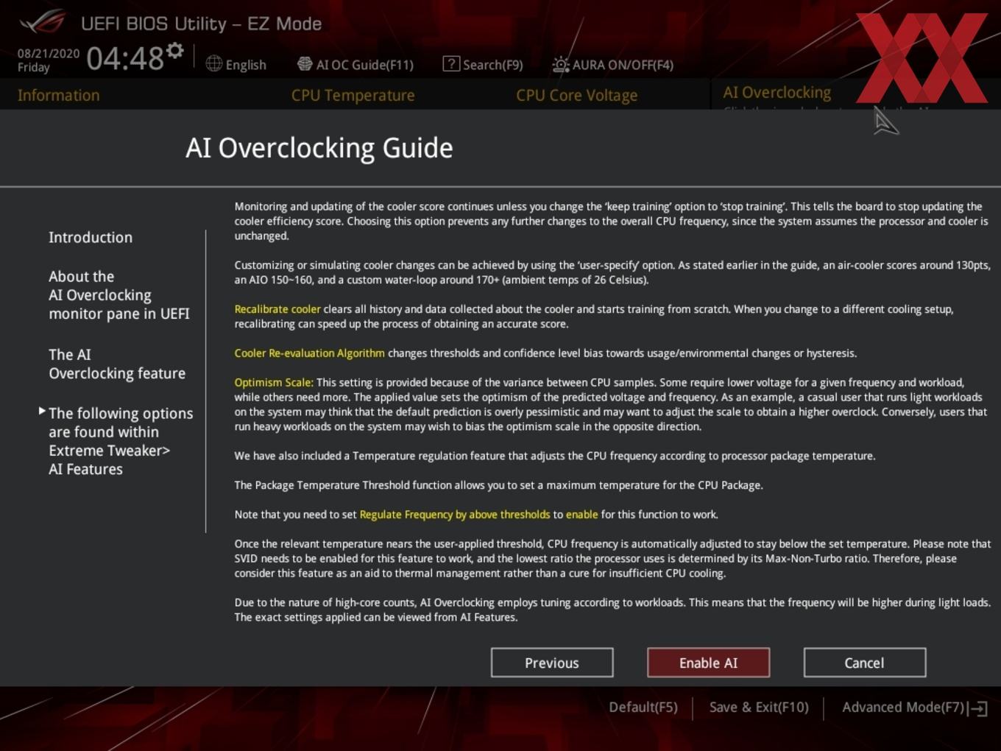Click Regulate Frequency by above thresholds text
1001x751 pixels.
point(455,515)
